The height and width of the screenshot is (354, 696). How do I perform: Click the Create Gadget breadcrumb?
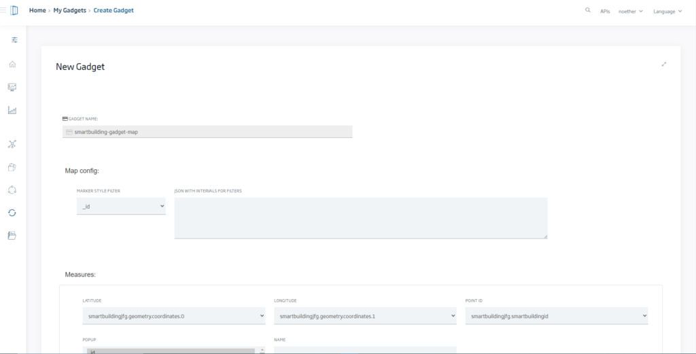pyautogui.click(x=114, y=10)
